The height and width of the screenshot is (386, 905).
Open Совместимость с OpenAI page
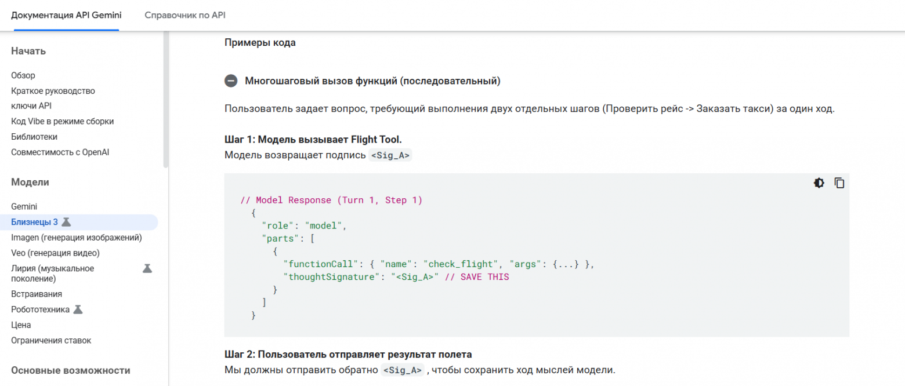pos(60,152)
